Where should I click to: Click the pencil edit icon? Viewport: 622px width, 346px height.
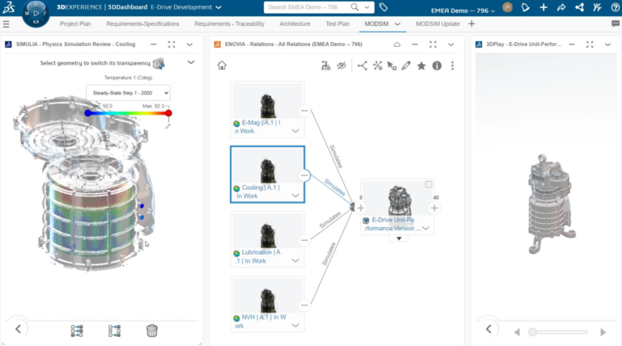click(x=406, y=65)
